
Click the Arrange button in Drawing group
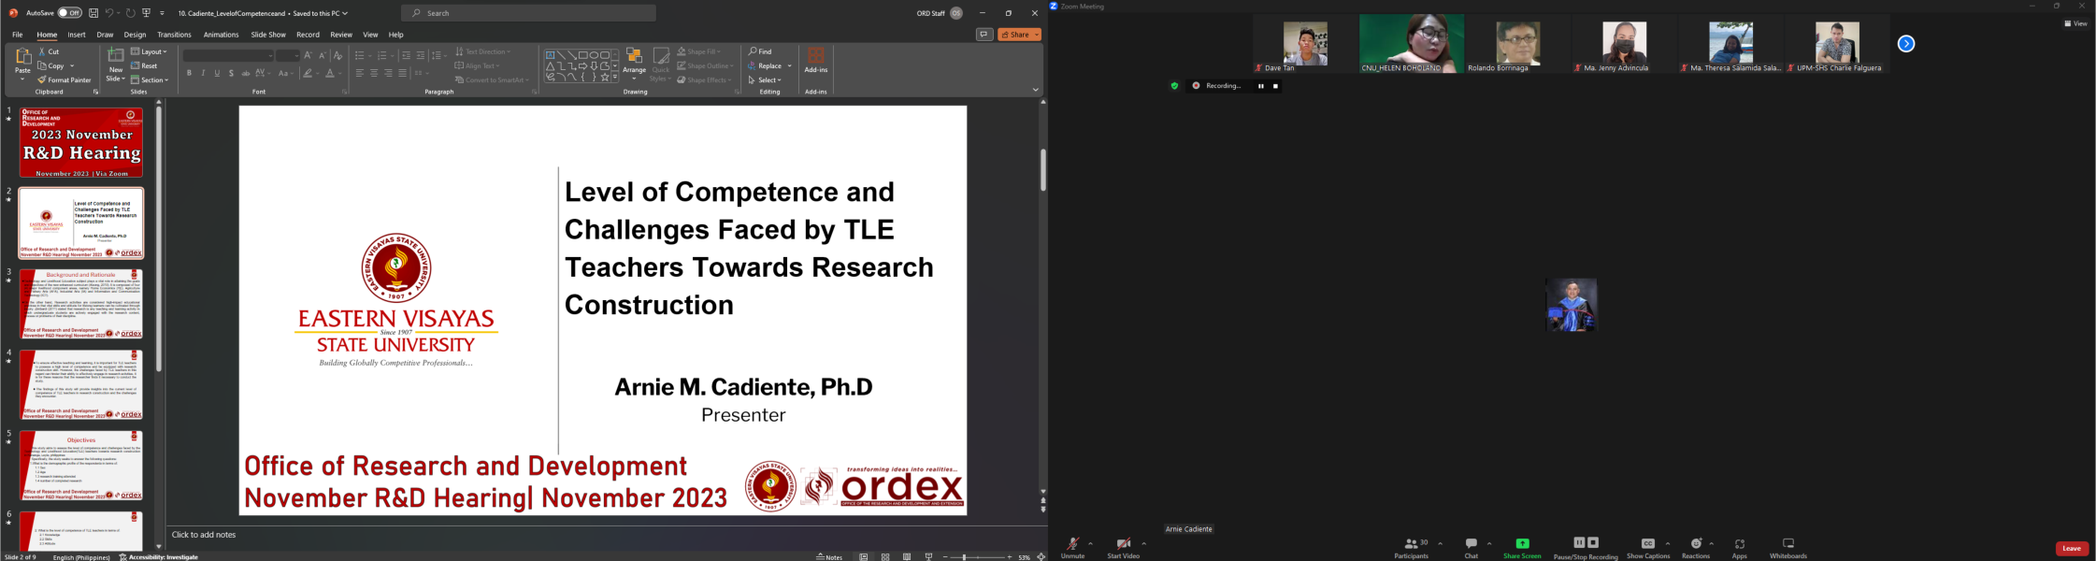point(634,63)
